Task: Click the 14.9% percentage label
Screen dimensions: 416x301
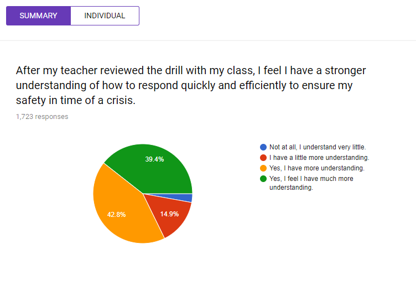Action: click(169, 214)
